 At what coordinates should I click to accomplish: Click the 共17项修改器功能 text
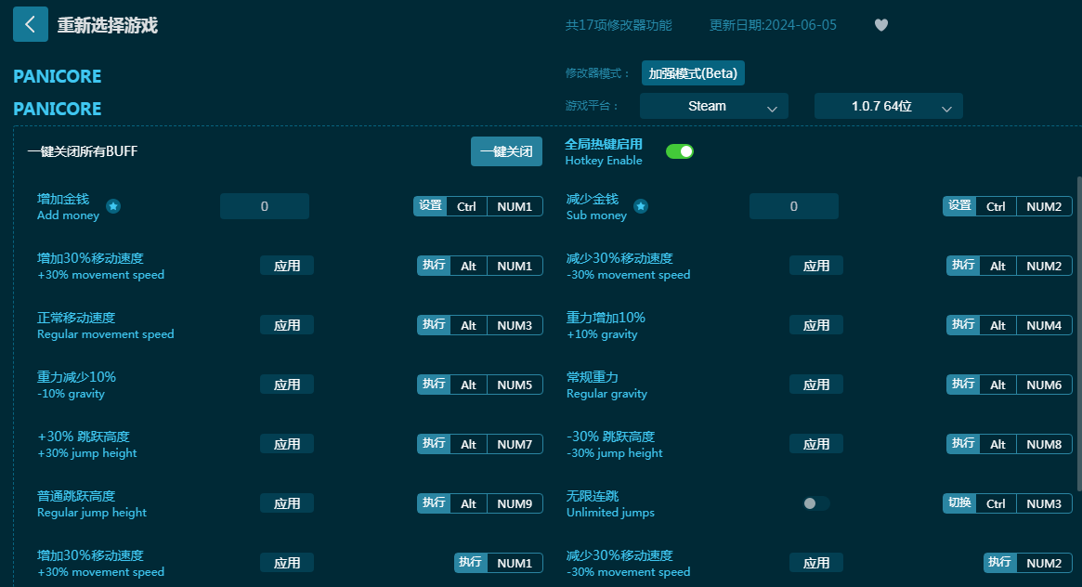[x=619, y=25]
